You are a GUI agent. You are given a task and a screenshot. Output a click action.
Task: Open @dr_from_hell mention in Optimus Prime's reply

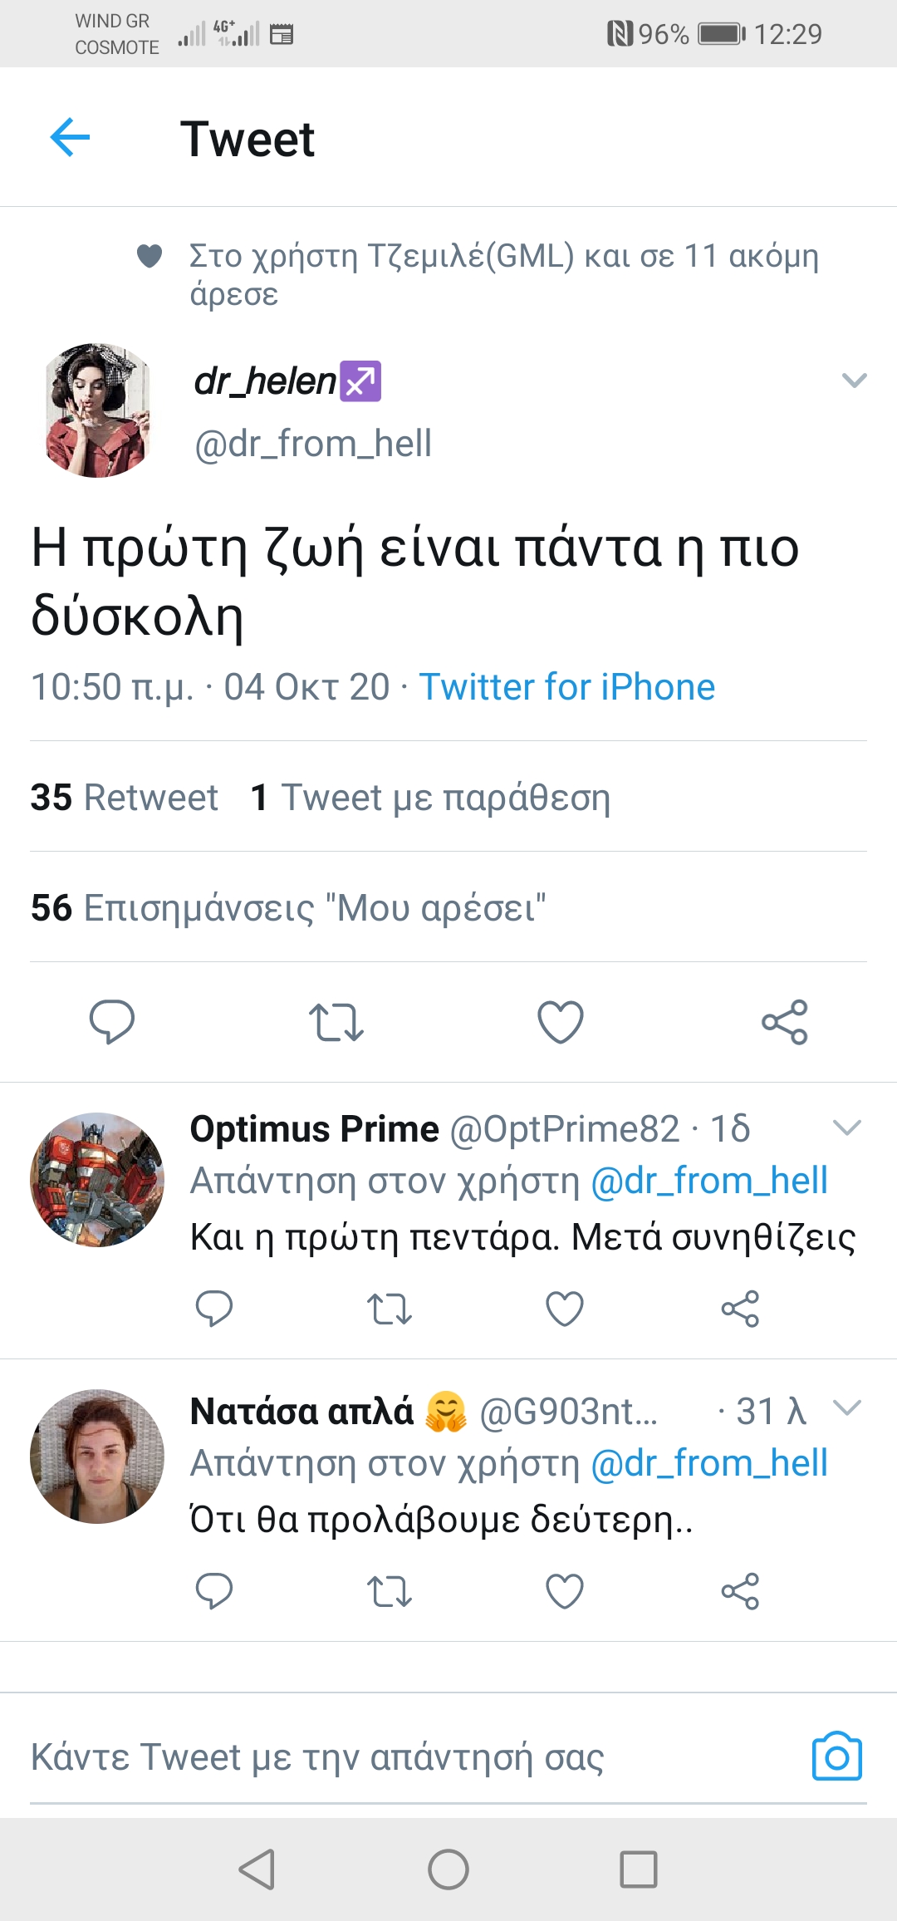click(x=708, y=1181)
